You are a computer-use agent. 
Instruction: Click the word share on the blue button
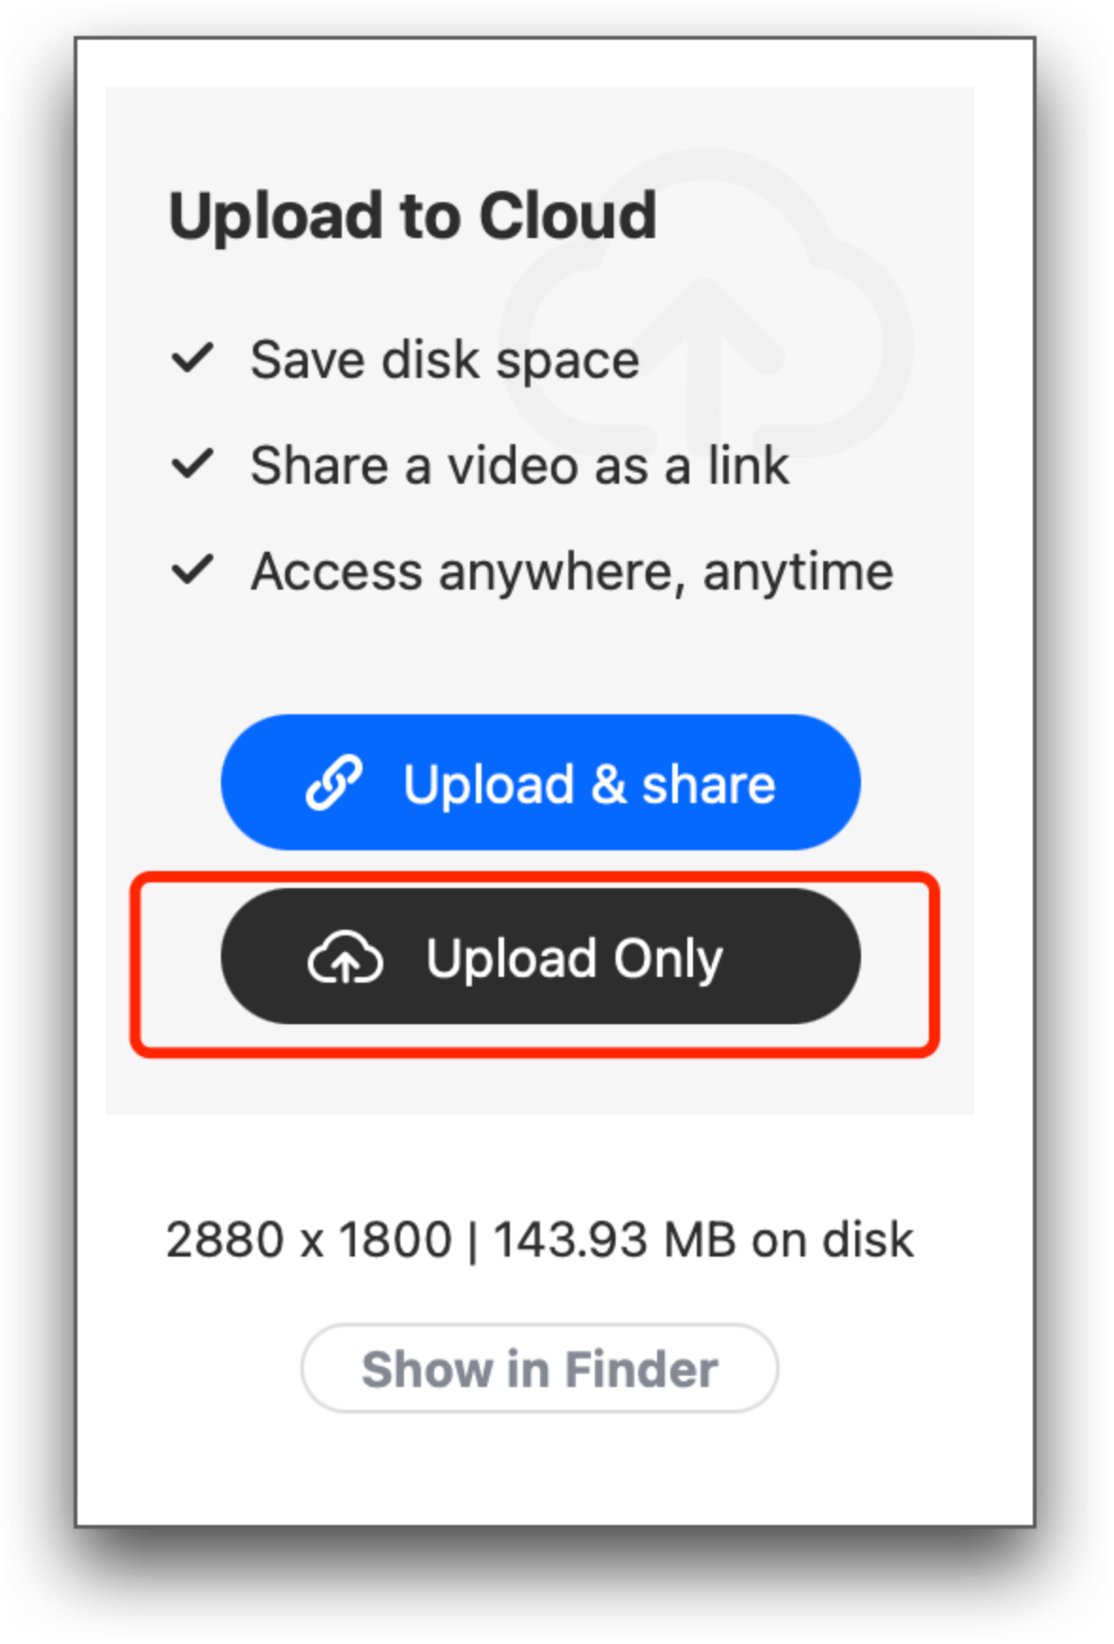[709, 784]
